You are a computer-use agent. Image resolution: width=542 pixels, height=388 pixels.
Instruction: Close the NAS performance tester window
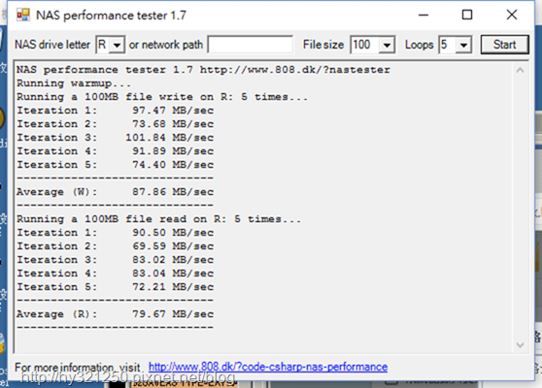512,15
